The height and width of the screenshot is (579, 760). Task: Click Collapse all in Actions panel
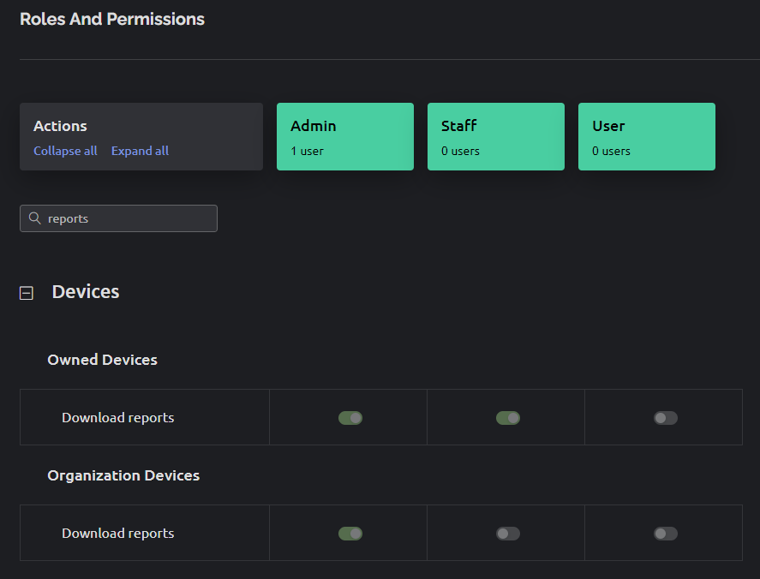[65, 151]
